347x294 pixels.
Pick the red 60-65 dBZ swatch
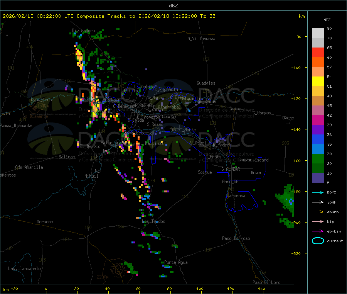click(318, 52)
